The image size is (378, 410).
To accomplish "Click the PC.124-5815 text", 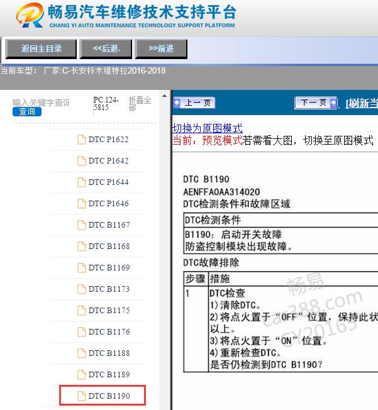I will (x=106, y=104).
